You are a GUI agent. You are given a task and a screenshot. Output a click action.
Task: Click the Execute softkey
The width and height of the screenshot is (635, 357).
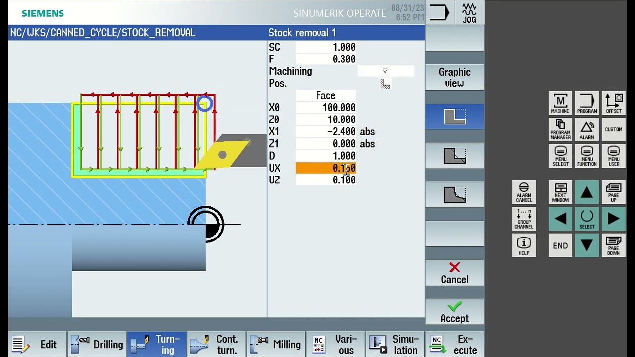click(454, 344)
